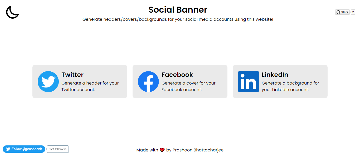Visit the Prashoon Bhattacharjee link
Screen dimensions: 360x163
(198, 150)
